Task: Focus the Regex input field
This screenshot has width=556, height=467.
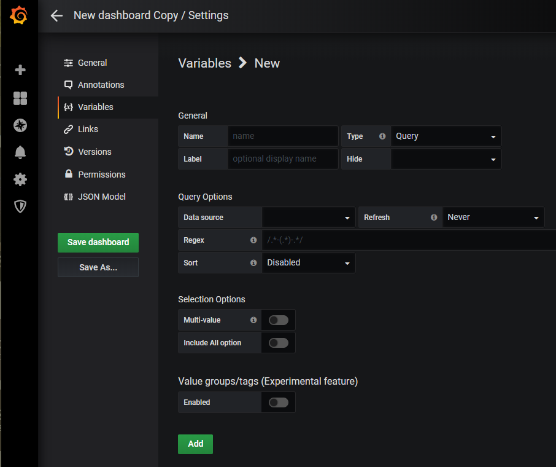Action: pyautogui.click(x=409, y=240)
